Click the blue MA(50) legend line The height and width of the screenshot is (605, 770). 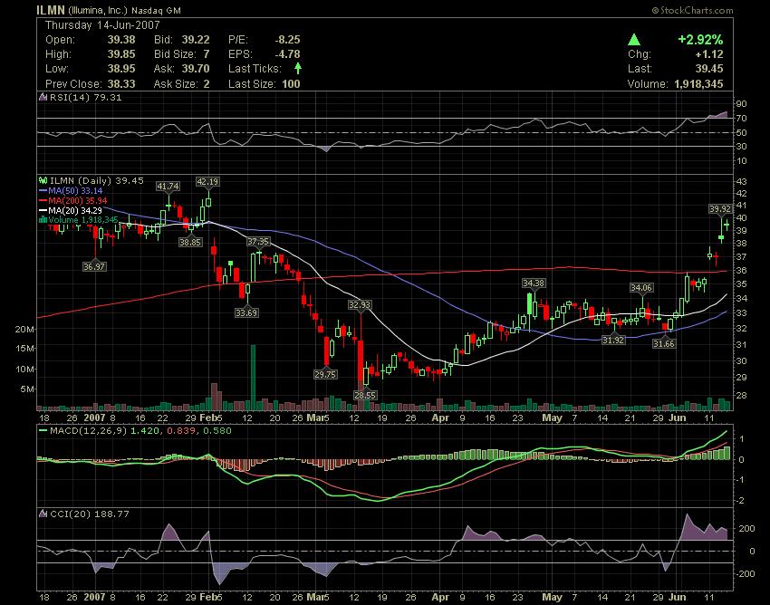[43, 190]
